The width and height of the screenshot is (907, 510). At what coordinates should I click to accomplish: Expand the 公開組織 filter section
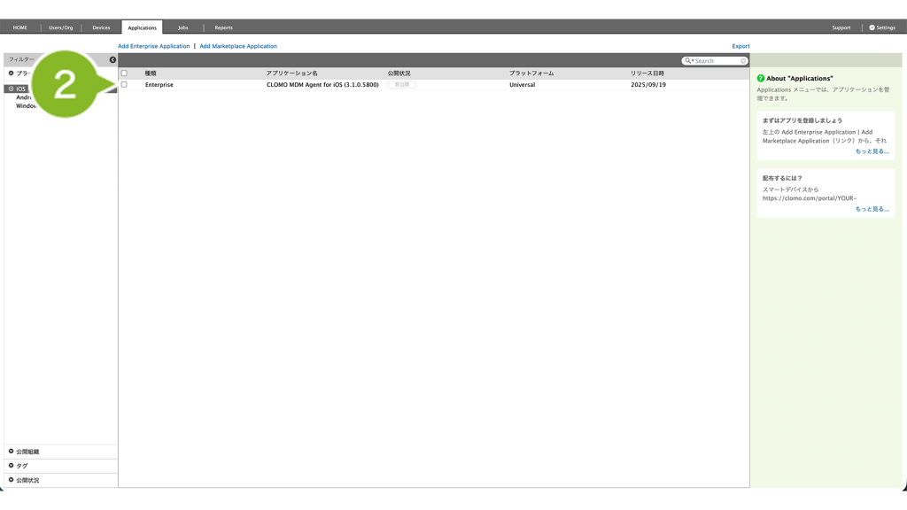click(12, 452)
